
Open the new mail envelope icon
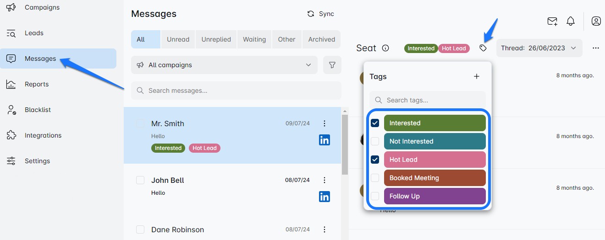(x=552, y=21)
